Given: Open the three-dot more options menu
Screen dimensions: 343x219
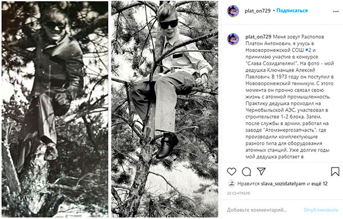Looking at the screenshot, I should click(336, 11).
